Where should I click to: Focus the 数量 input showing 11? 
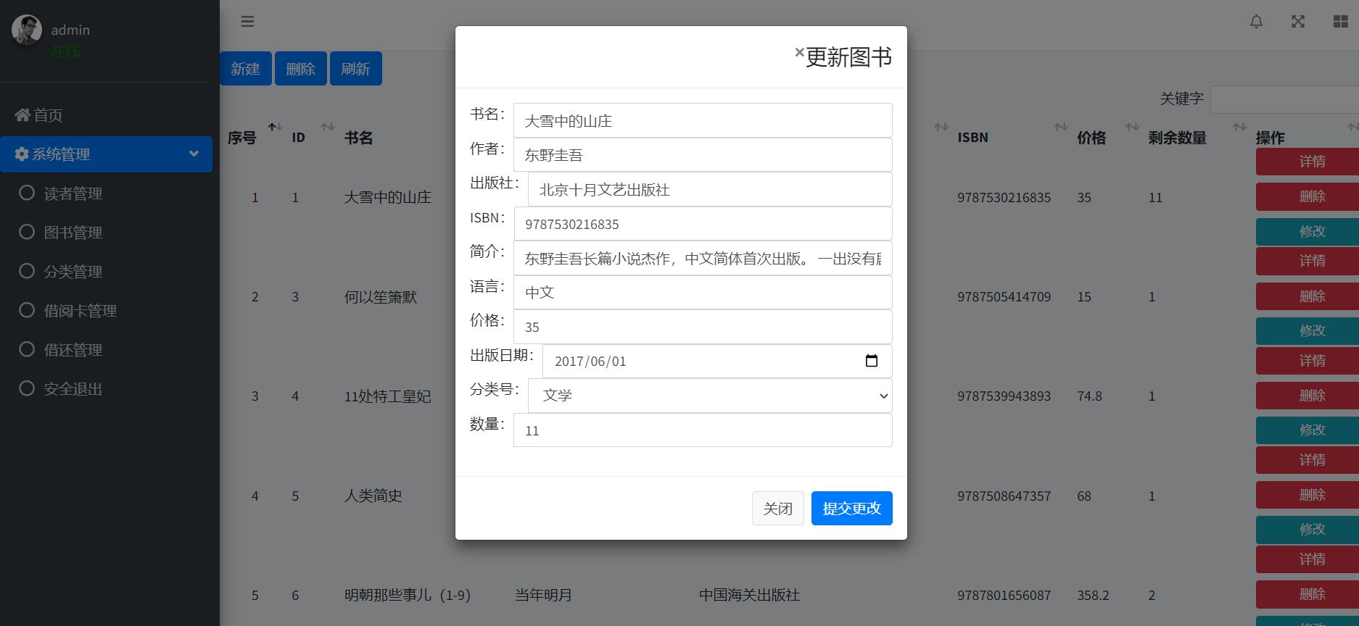click(703, 430)
